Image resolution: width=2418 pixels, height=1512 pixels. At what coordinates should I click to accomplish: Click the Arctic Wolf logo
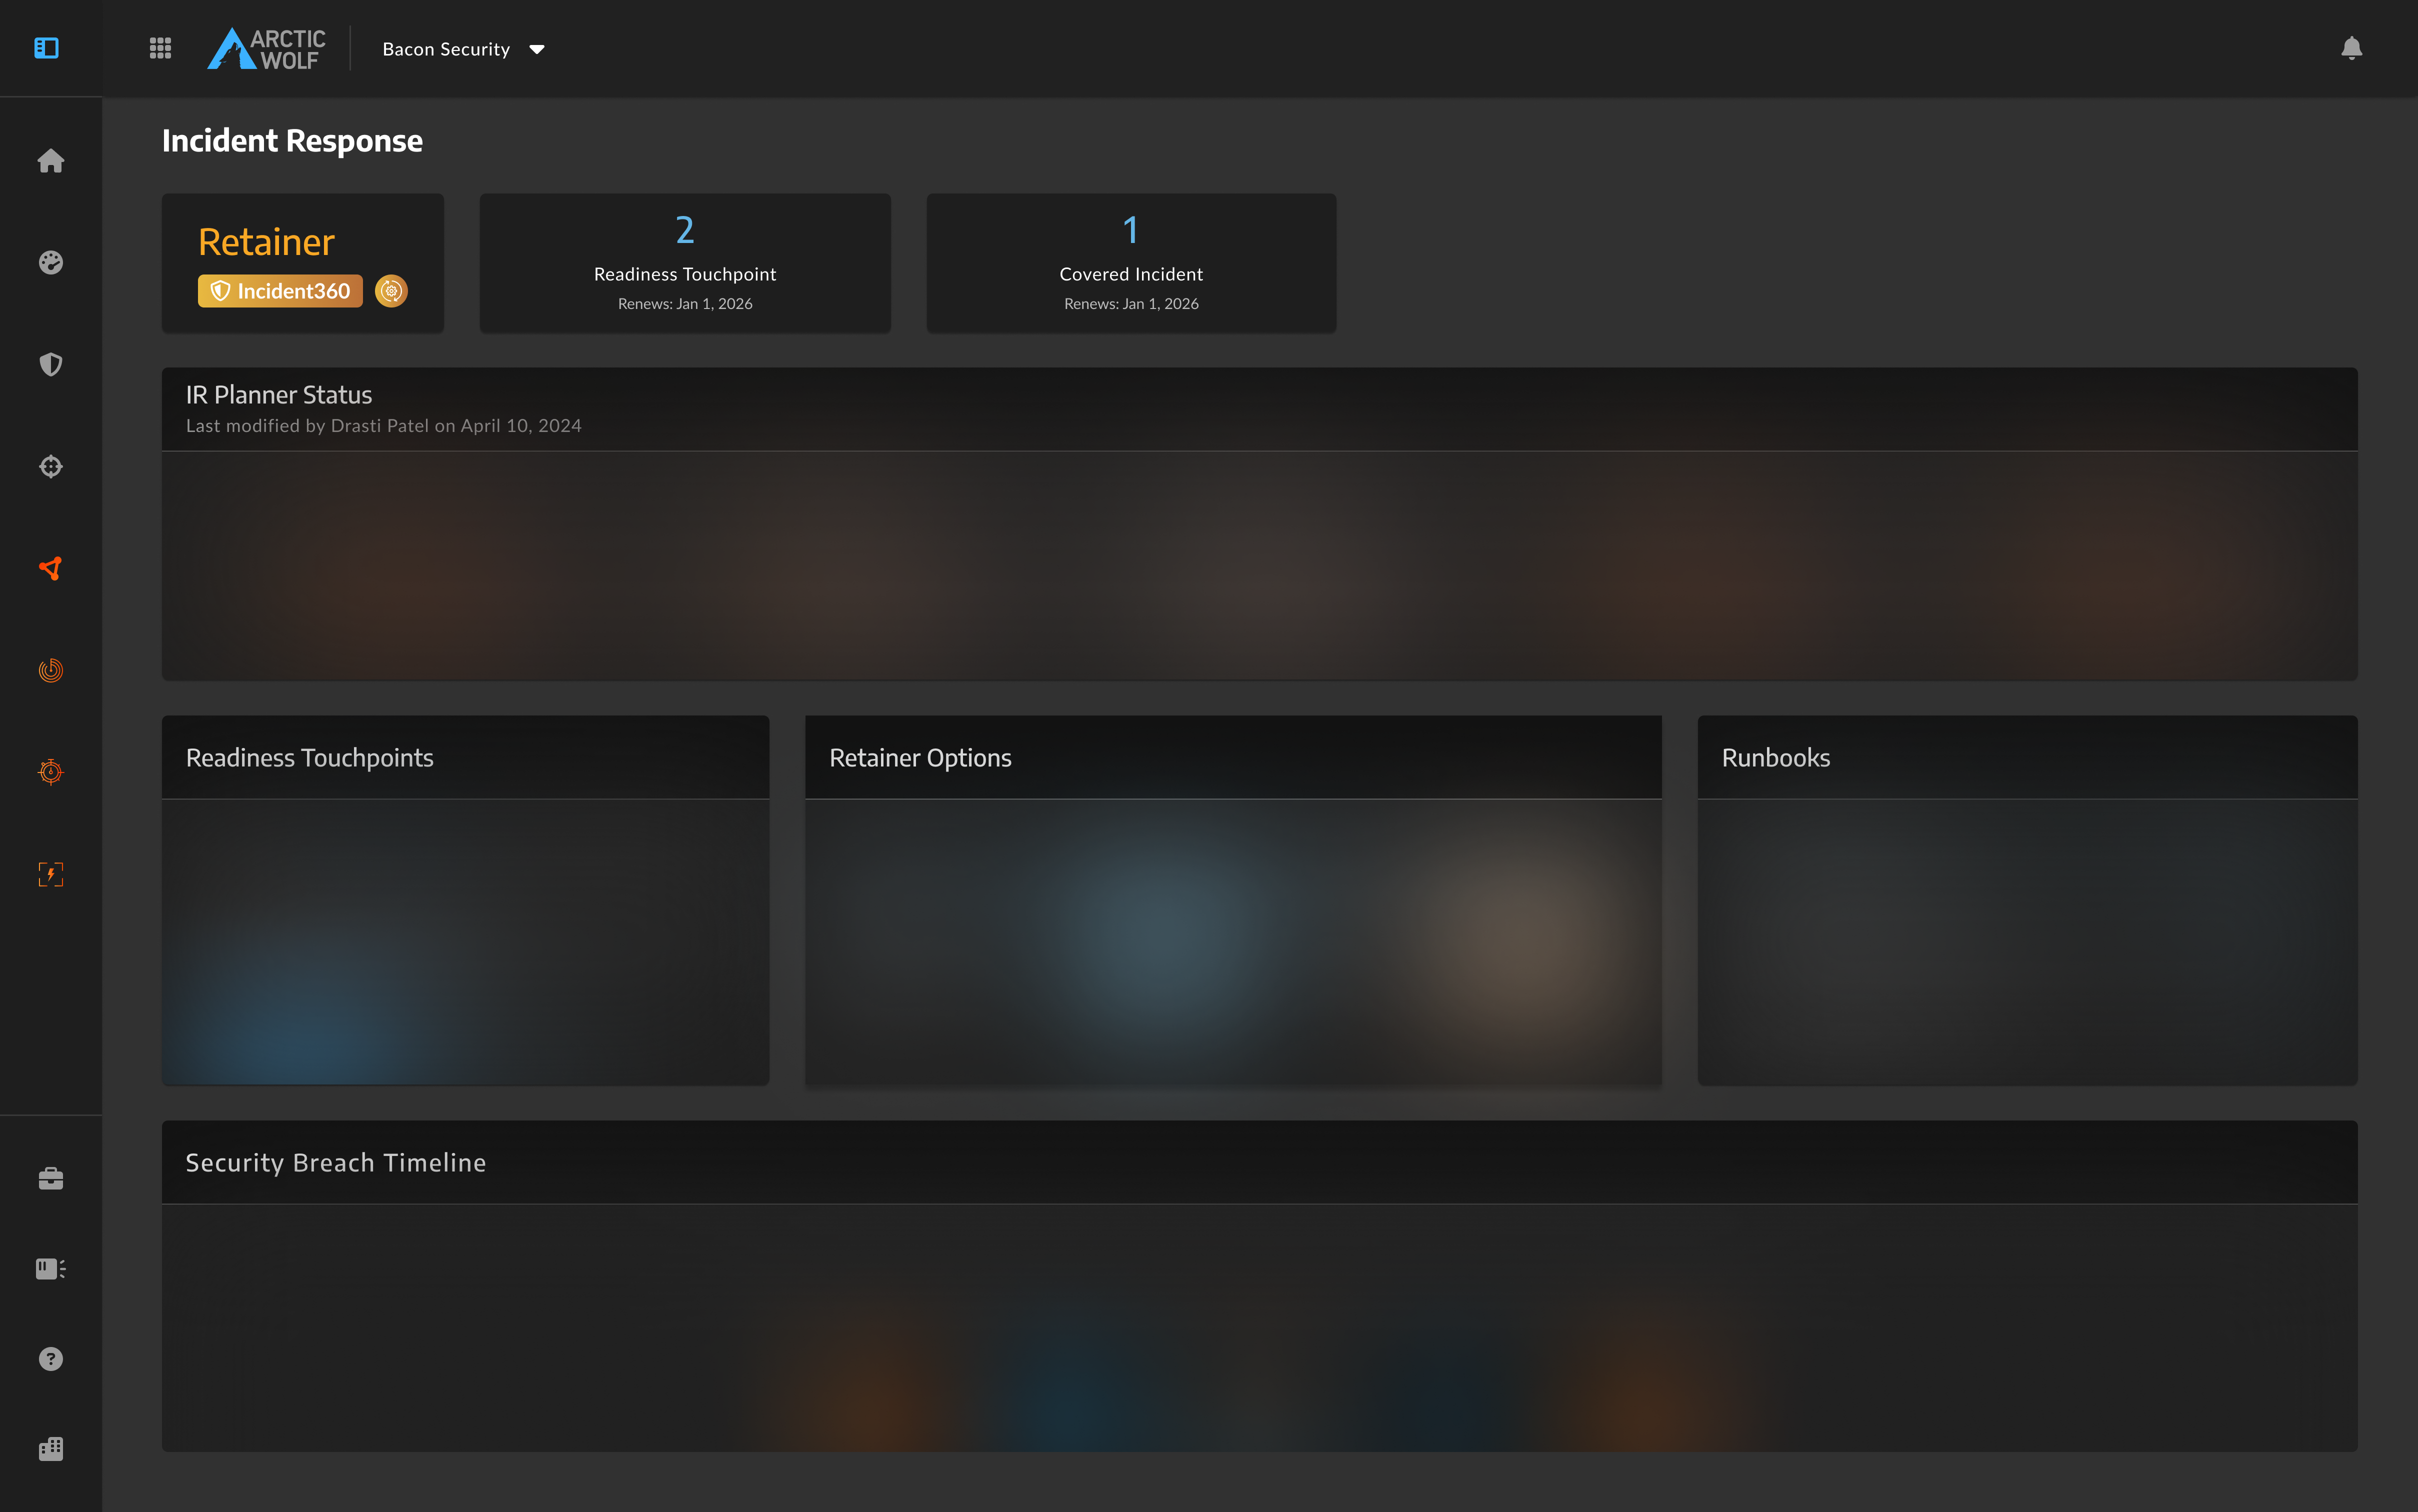click(266, 49)
